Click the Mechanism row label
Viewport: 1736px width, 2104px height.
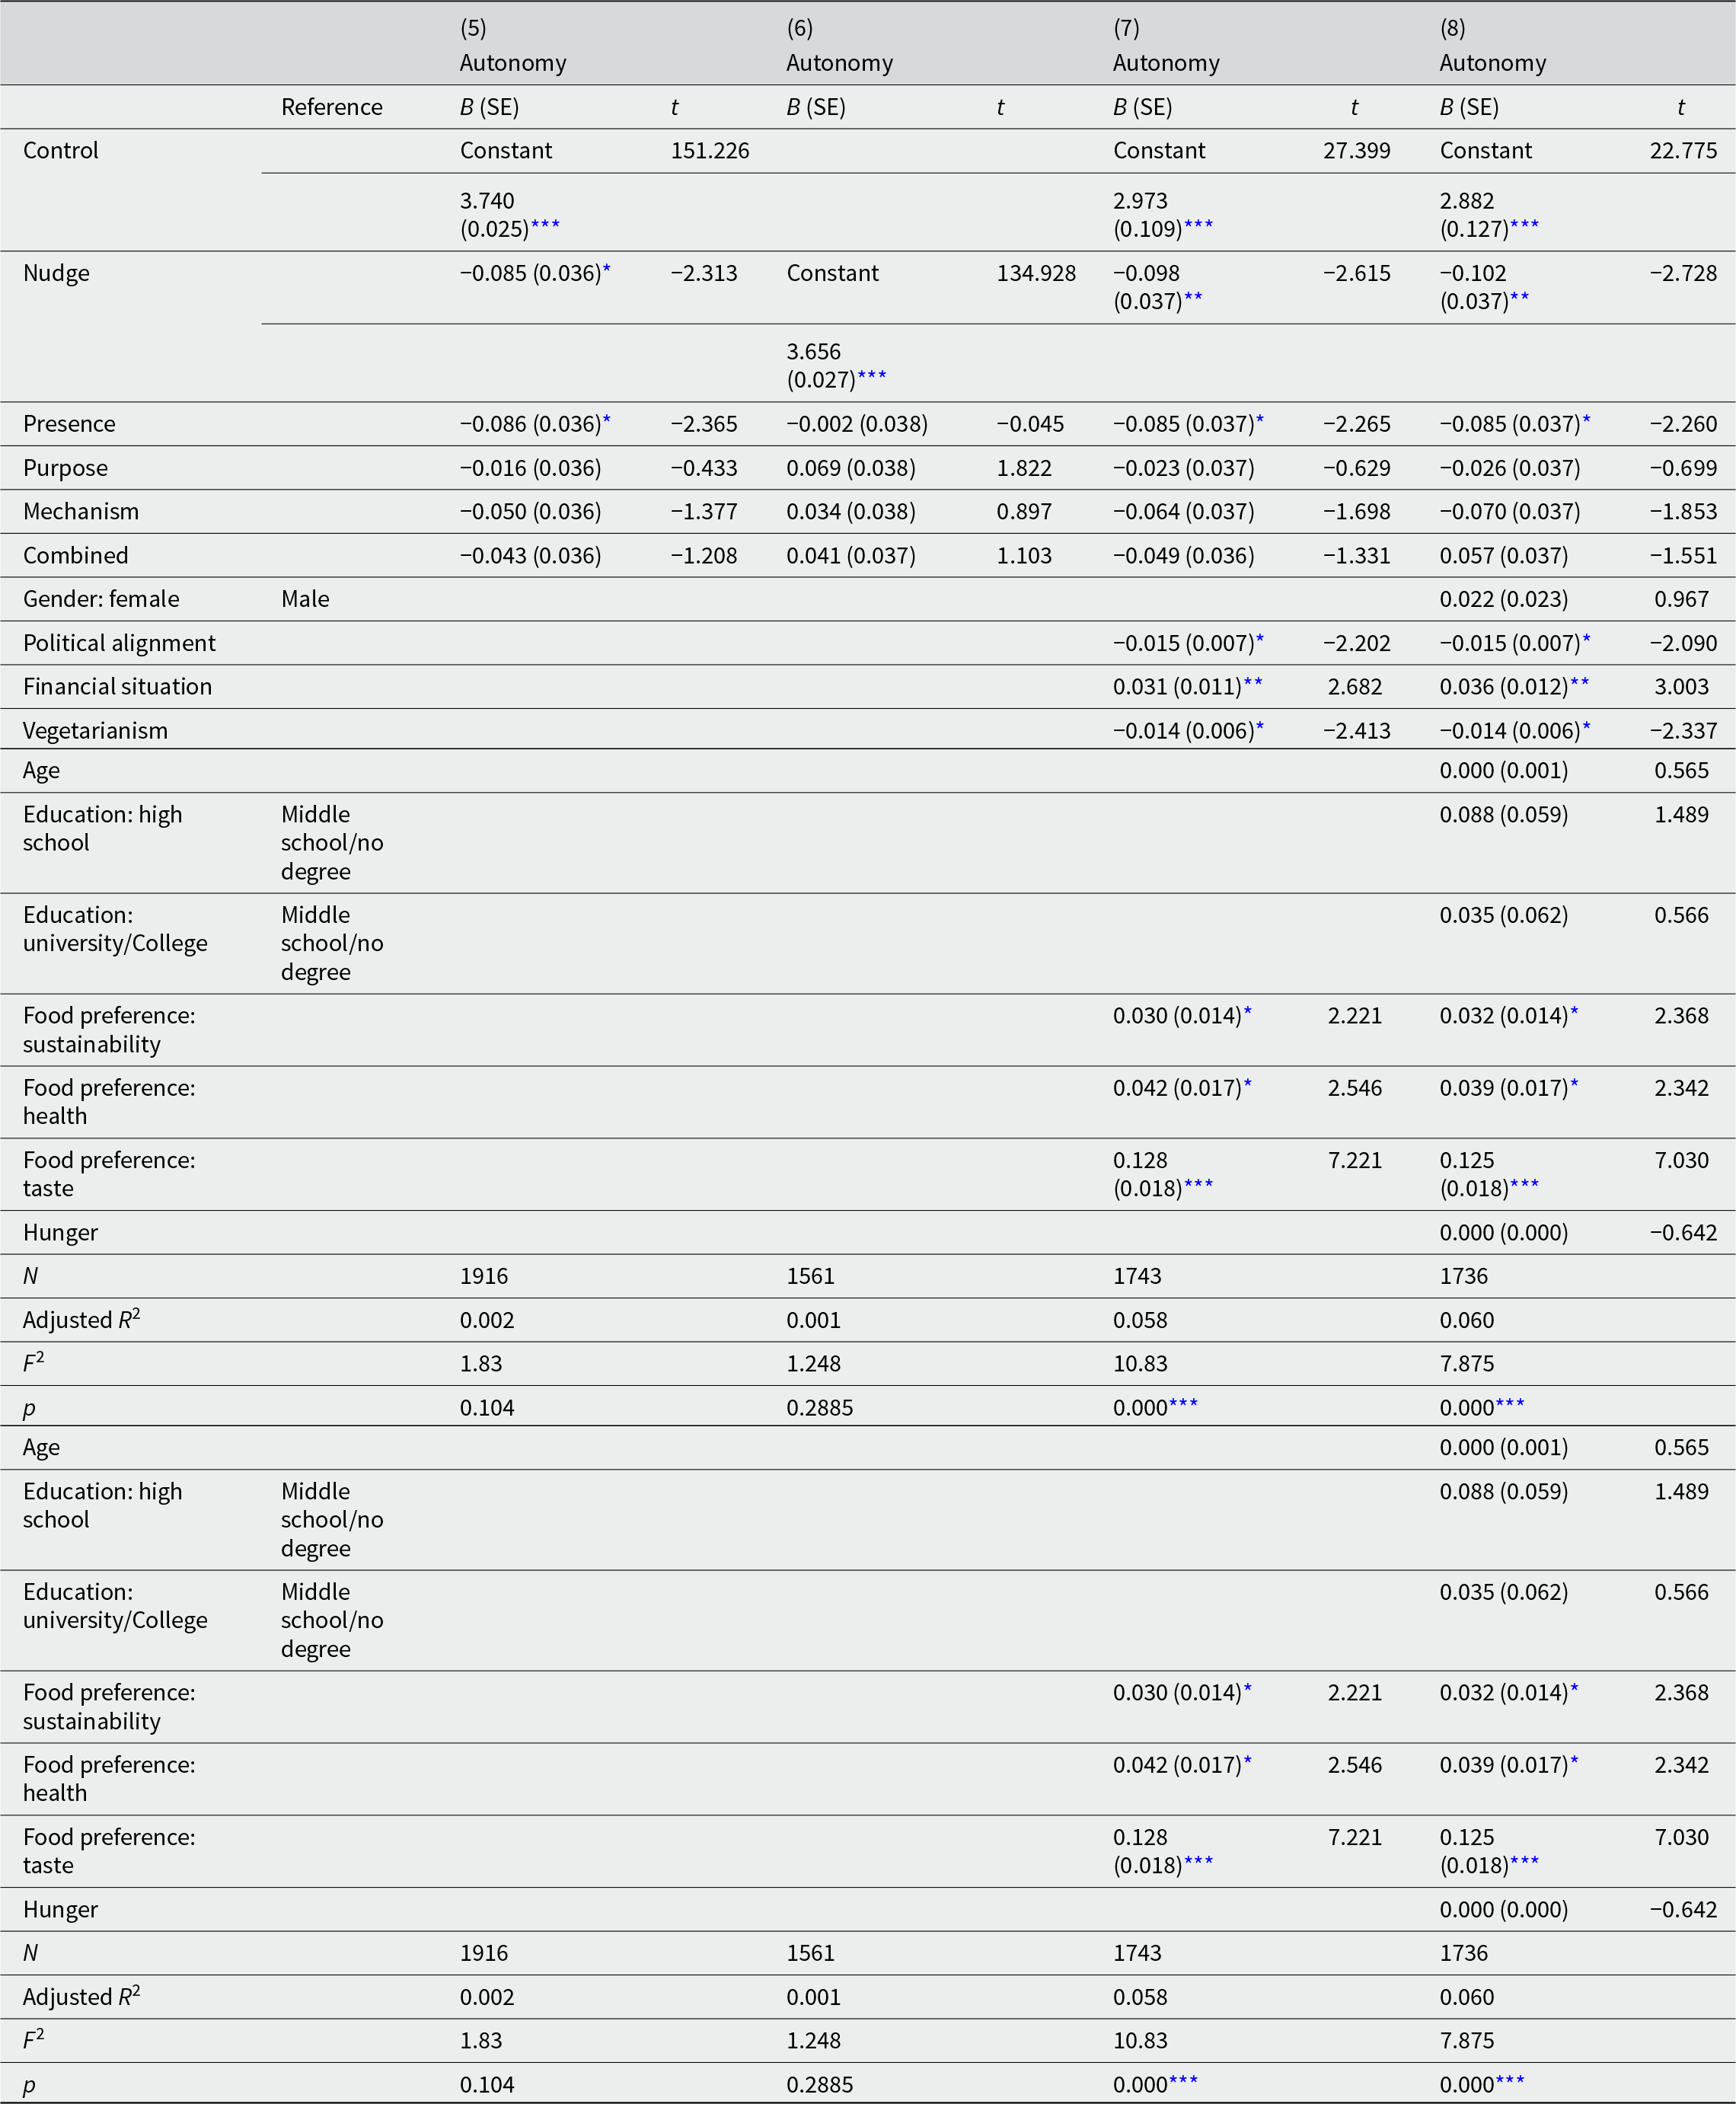coord(81,511)
